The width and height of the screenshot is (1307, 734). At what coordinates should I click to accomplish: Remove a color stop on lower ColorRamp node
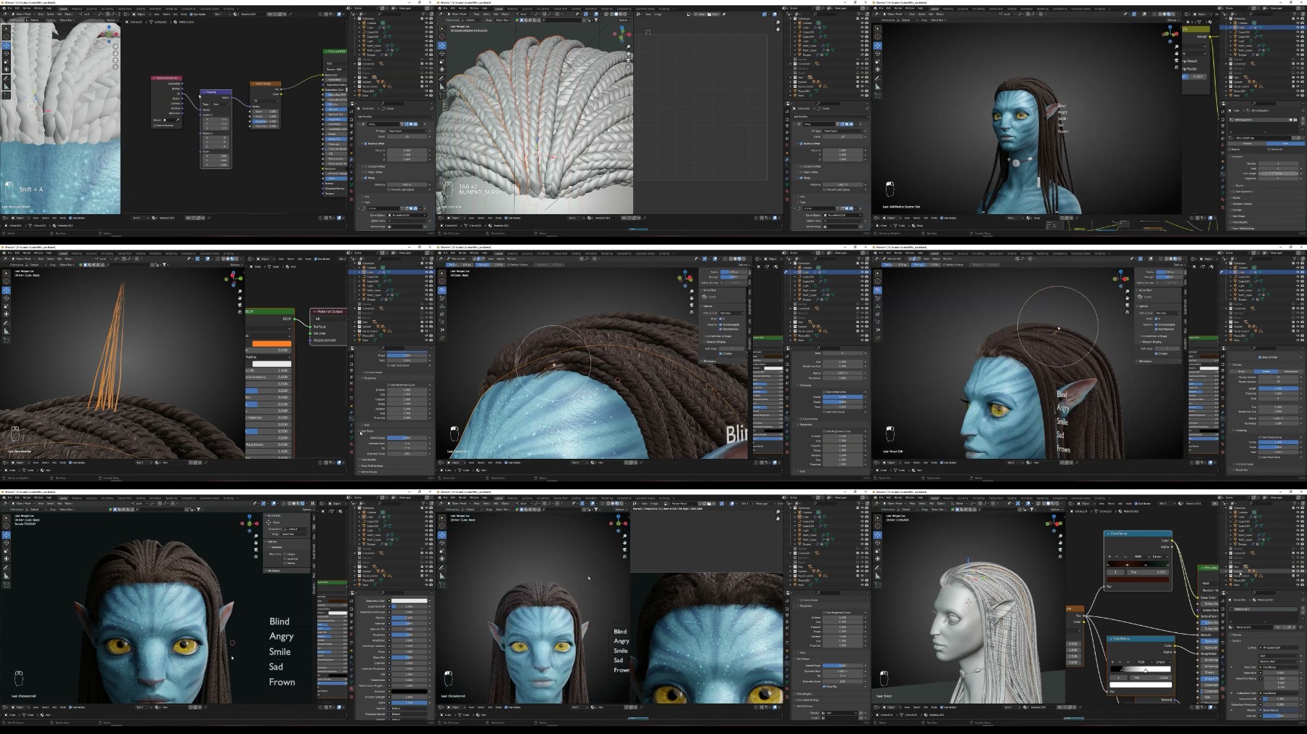tap(1118, 662)
